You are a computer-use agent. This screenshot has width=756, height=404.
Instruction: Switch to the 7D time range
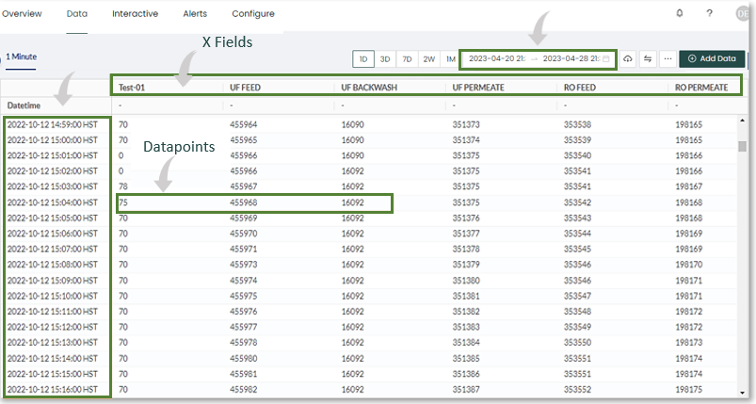(x=407, y=58)
